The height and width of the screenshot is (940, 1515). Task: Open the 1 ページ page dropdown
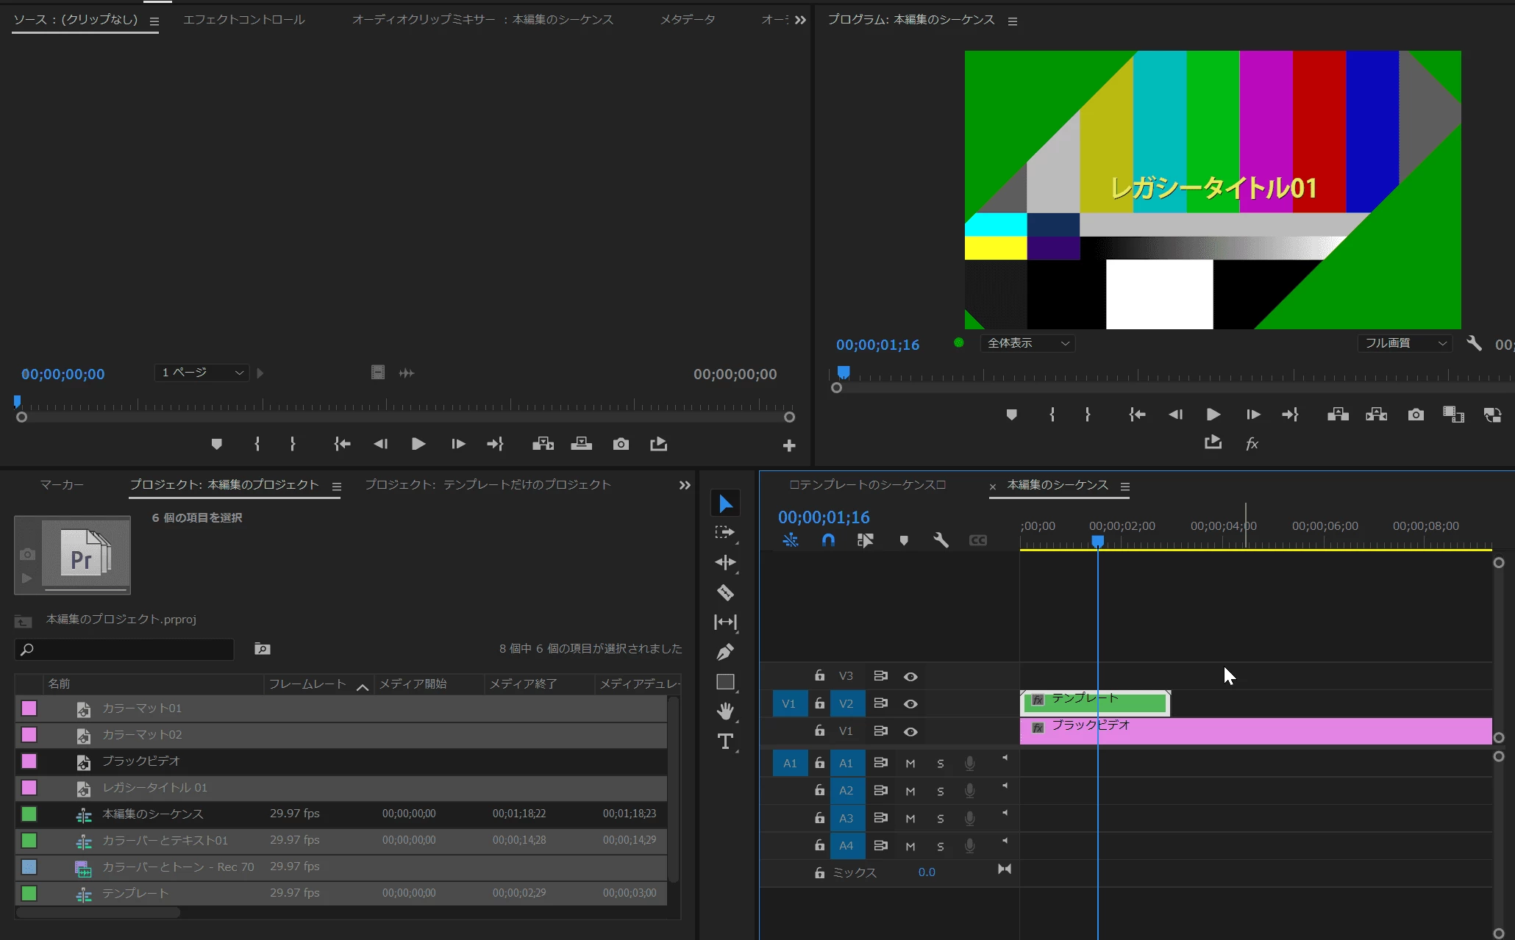[202, 373]
